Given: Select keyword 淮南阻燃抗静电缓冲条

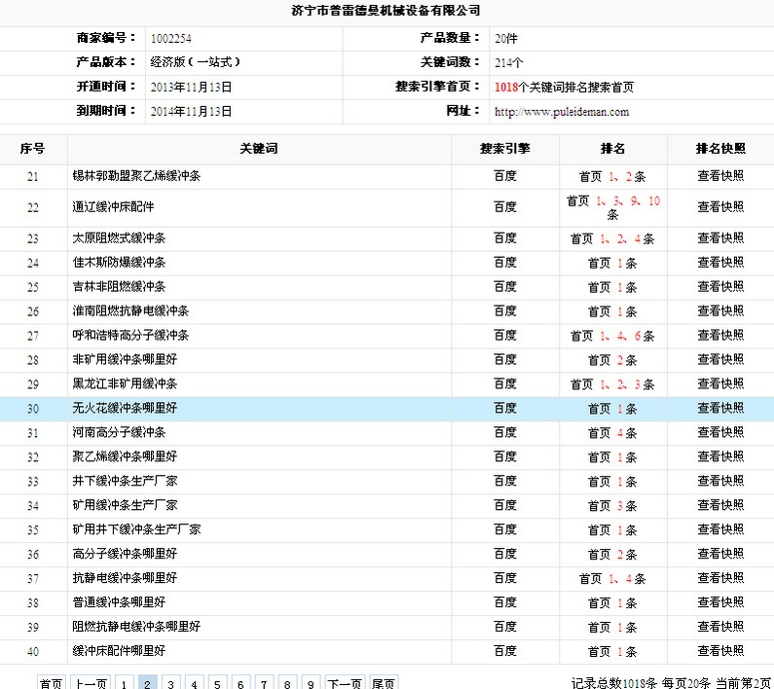Looking at the screenshot, I should click(x=130, y=311).
